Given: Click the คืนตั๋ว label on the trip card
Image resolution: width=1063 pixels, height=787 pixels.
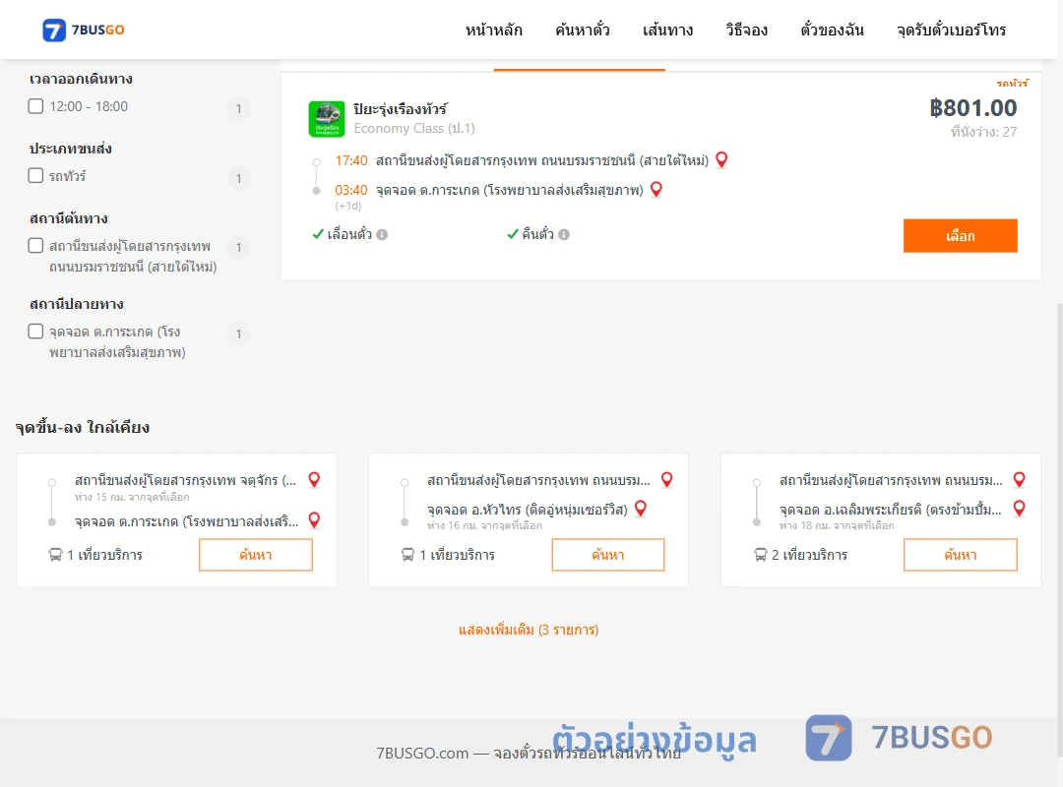Looking at the screenshot, I should point(537,234).
